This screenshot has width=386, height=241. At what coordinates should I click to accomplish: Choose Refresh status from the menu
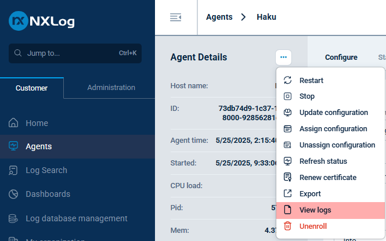pos(323,161)
